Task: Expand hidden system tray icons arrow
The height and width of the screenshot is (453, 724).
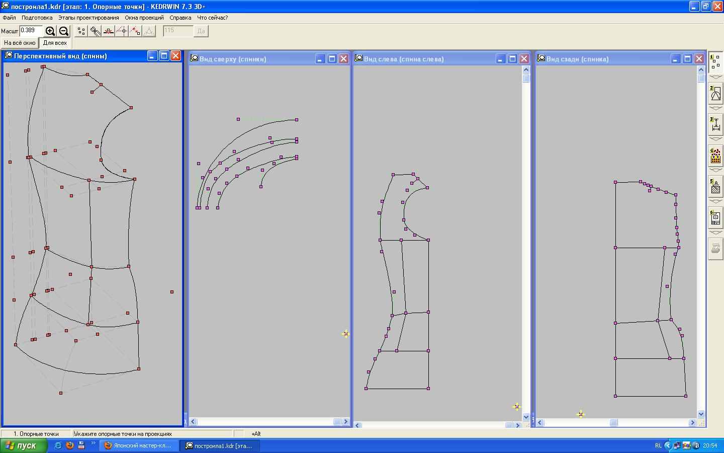Action: coord(668,445)
